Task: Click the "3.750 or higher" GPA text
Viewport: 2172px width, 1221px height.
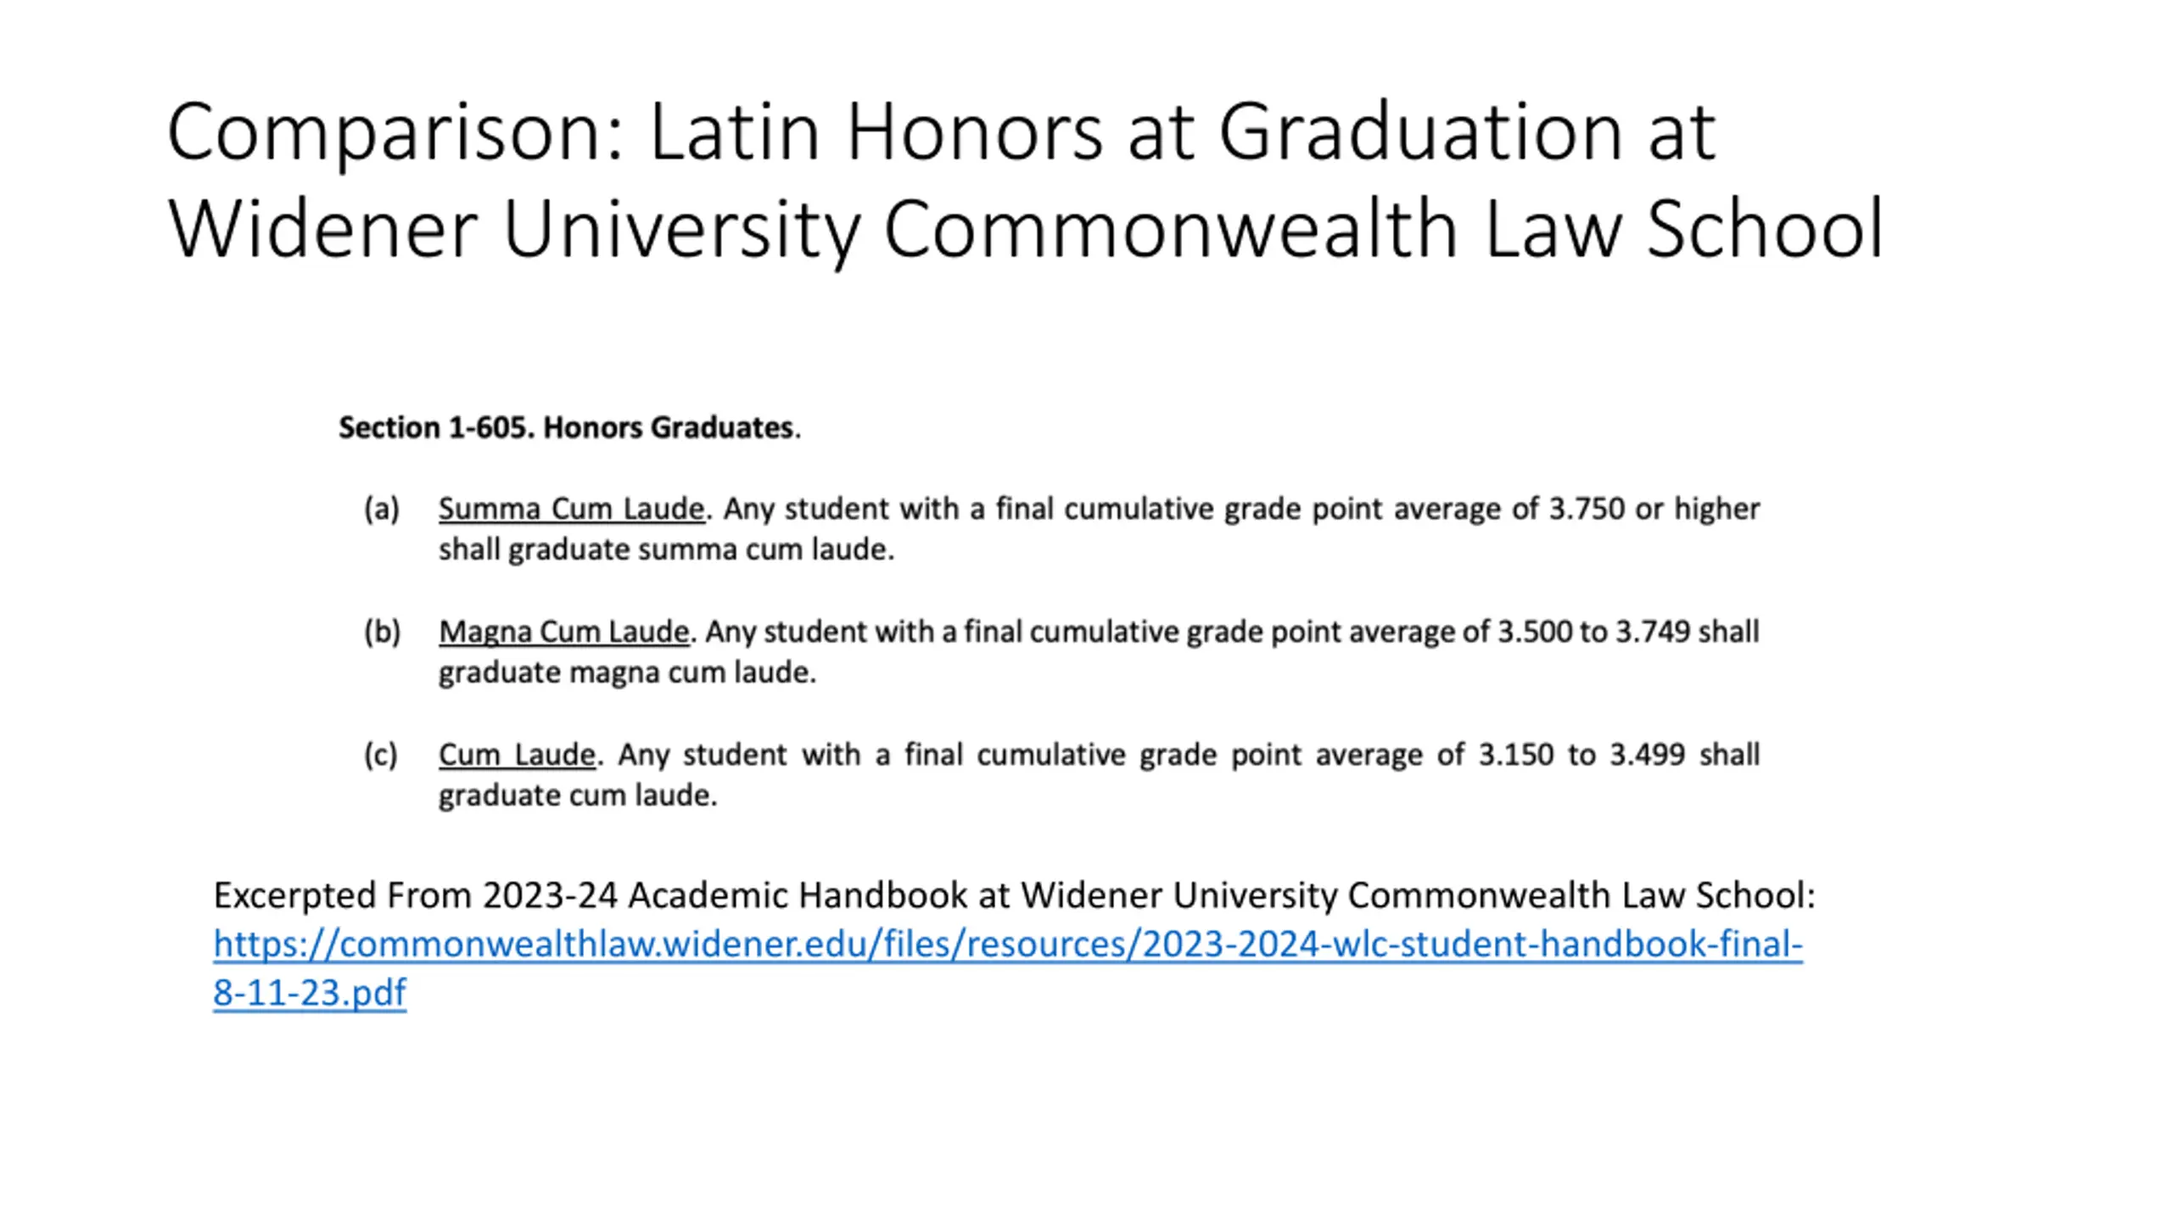Action: [1654, 509]
